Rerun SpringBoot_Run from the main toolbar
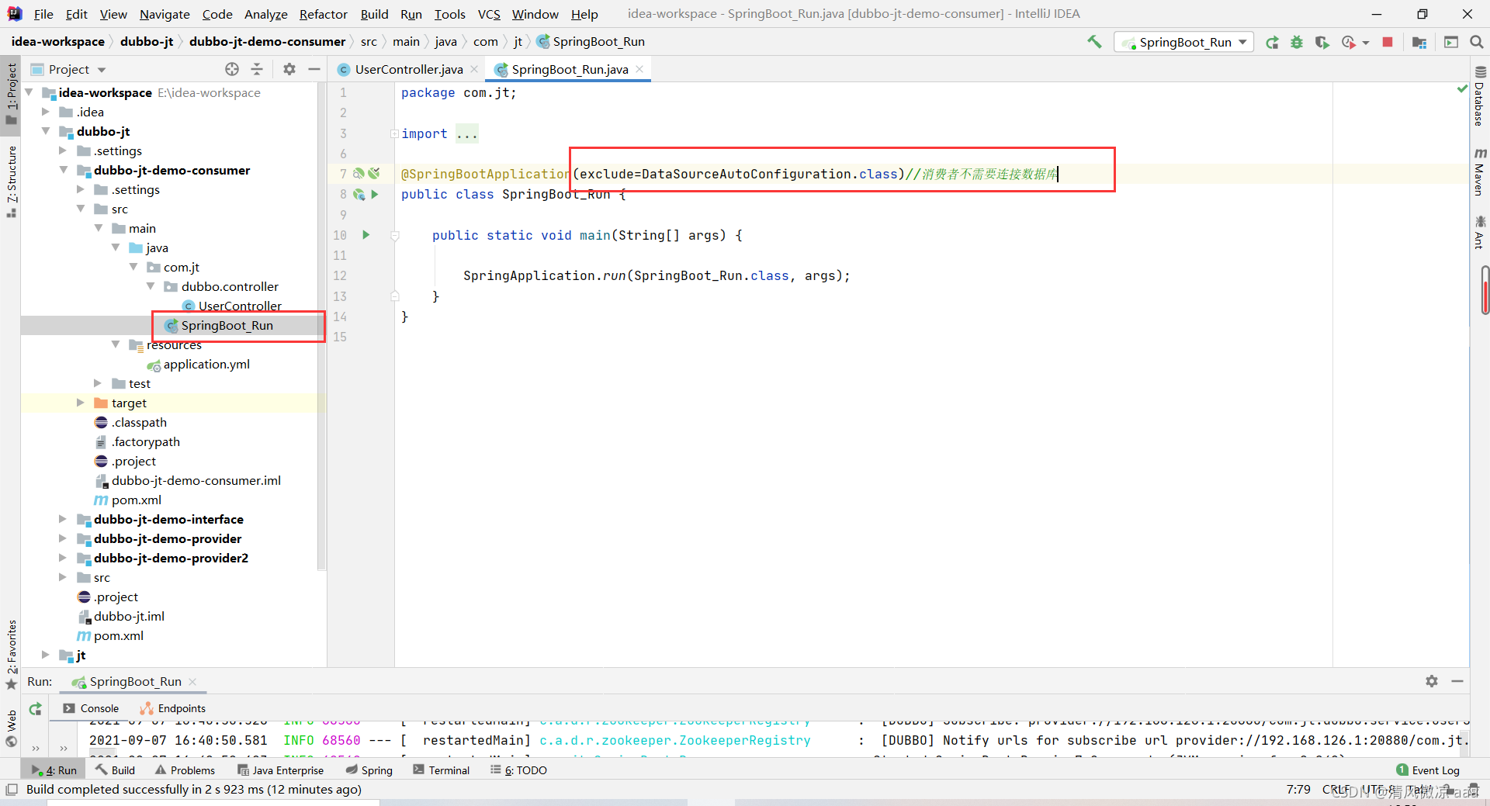 [1272, 42]
